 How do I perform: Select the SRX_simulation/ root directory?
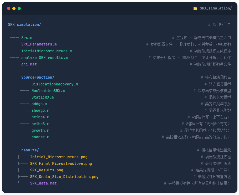point(24,24)
